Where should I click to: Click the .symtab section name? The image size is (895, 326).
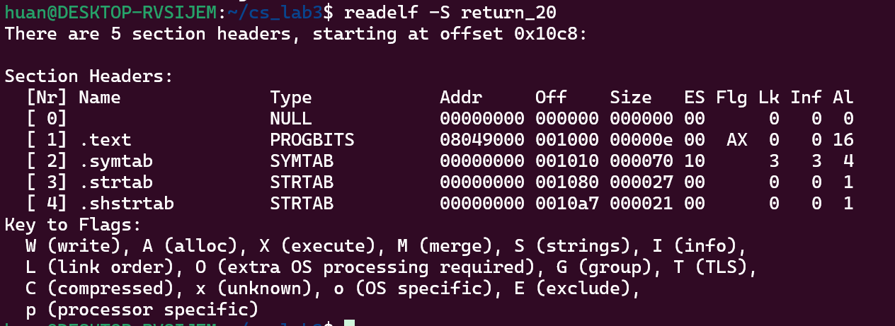[115, 161]
